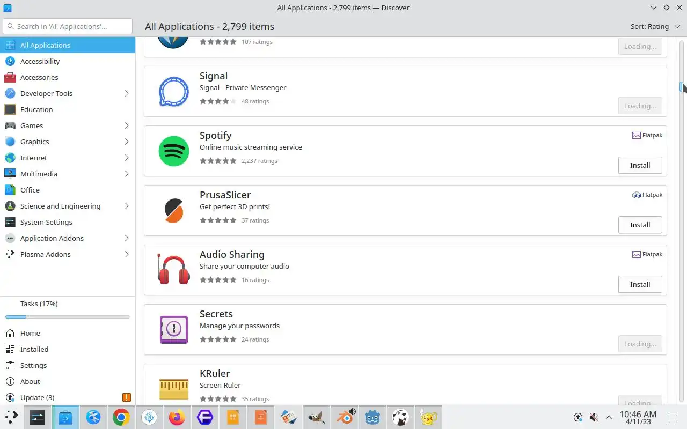Expand the Internet category arrow
This screenshot has height=429, width=687.
coord(127,158)
